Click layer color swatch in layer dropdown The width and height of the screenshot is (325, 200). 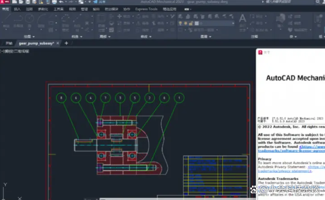tap(197, 23)
